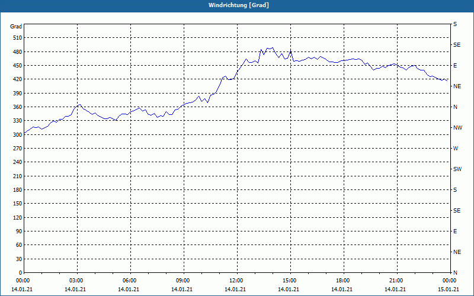Click the 14.01.21 date under 06:00
This screenshot has width=474, height=296.
[x=129, y=289]
